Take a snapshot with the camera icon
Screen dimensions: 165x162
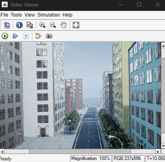coord(49,36)
